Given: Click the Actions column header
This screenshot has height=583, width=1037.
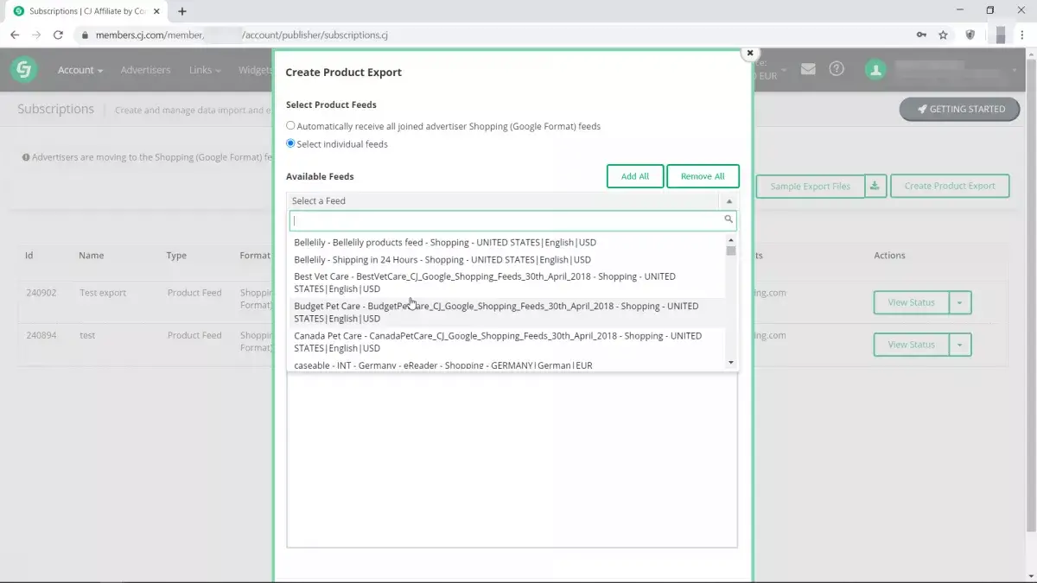Looking at the screenshot, I should [x=889, y=256].
